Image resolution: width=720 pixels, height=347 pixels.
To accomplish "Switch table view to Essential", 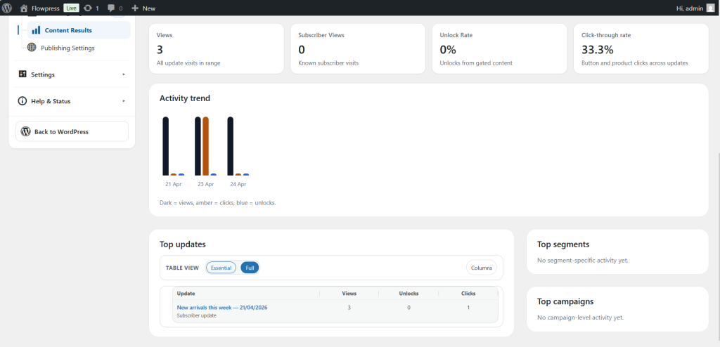I will [x=221, y=268].
